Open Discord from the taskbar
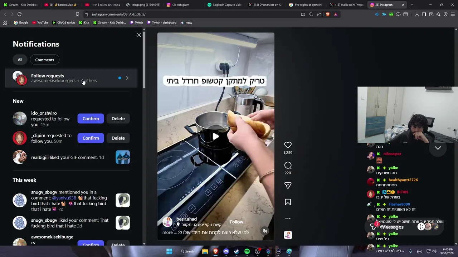The height and width of the screenshot is (257, 458). point(226,251)
